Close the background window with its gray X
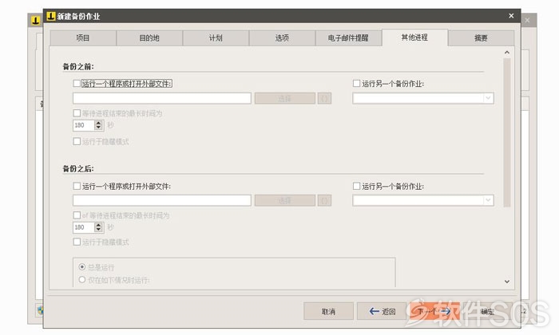The width and height of the screenshot is (559, 335). point(527,20)
